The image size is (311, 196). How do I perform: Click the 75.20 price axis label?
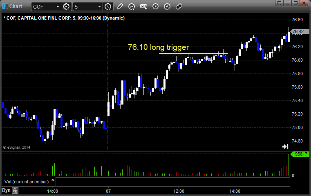tap(298, 114)
